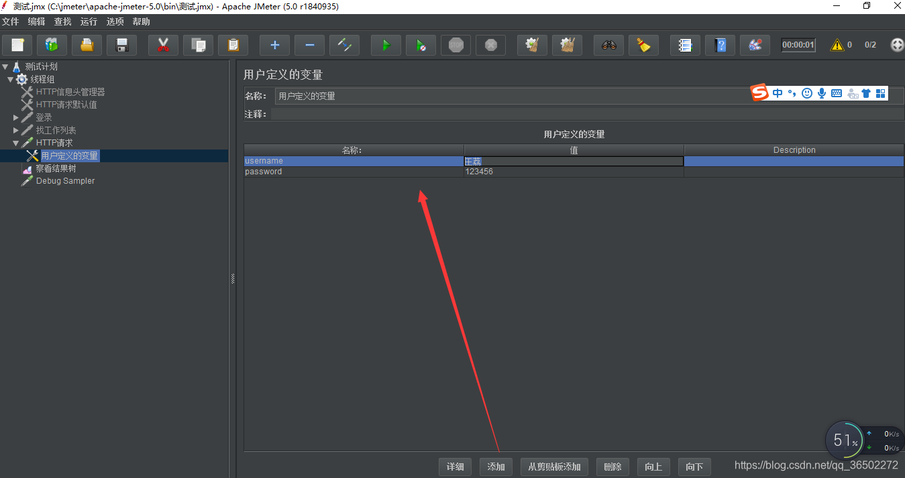Click the 添加 button
Screen dimensions: 905x478
coord(496,467)
